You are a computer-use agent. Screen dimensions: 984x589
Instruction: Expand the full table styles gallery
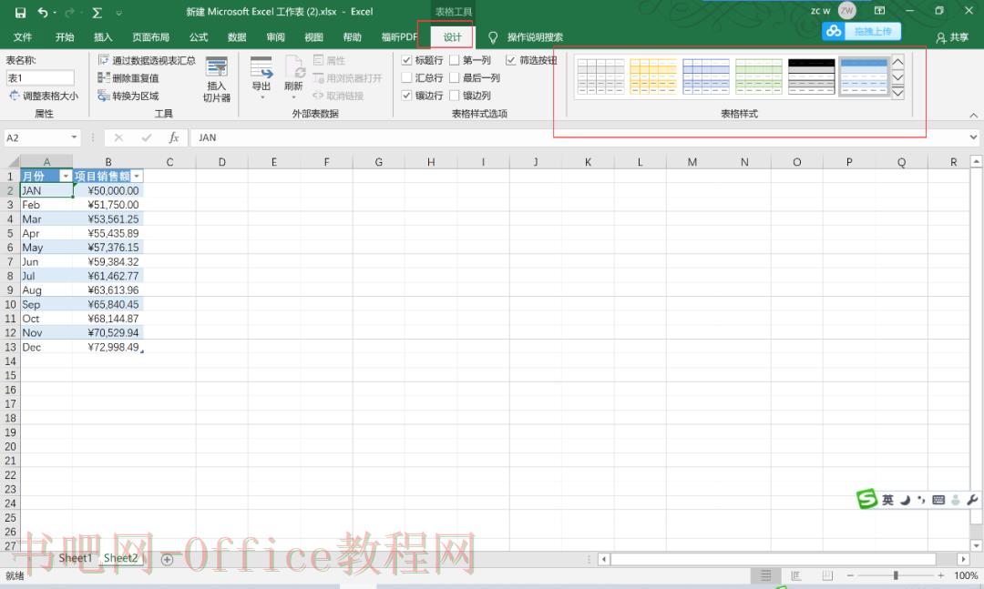point(898,92)
